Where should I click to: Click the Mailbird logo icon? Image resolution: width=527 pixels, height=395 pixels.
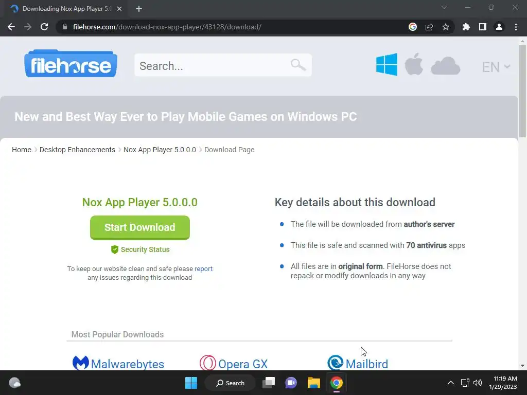tap(336, 363)
